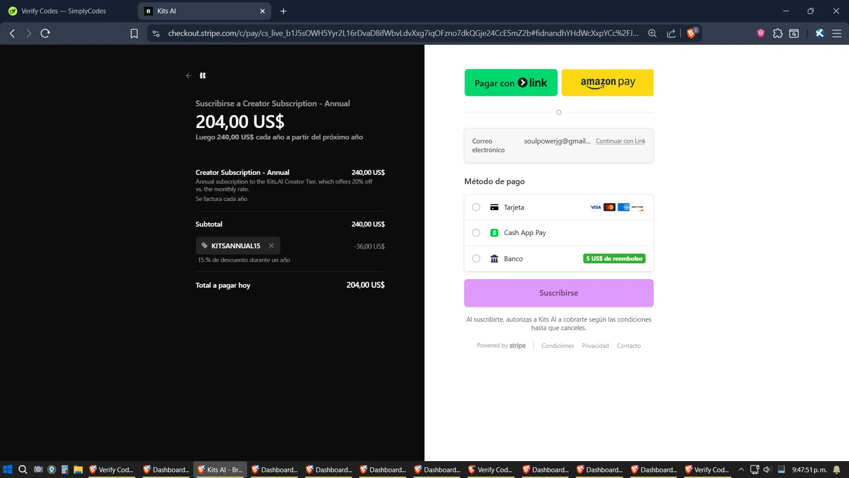Open the Windows Start menu
The image size is (849, 478).
pos(7,470)
